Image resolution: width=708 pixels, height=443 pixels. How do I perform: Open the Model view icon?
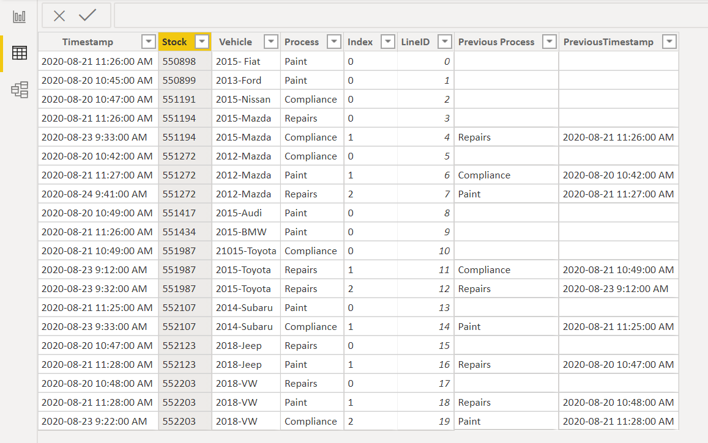pyautogui.click(x=20, y=90)
